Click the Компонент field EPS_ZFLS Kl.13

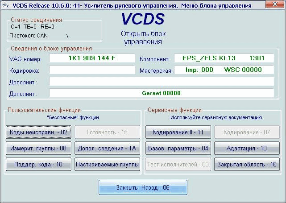(x=224, y=58)
